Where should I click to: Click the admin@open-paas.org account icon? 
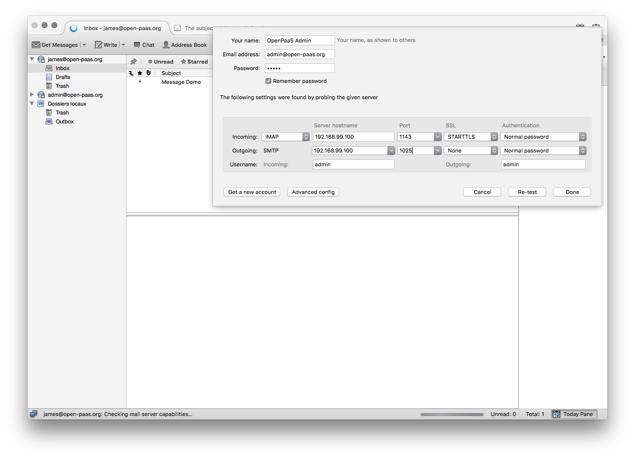[42, 95]
